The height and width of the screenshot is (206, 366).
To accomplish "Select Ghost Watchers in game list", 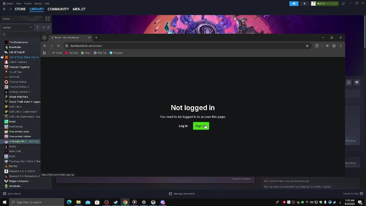I will (18, 97).
